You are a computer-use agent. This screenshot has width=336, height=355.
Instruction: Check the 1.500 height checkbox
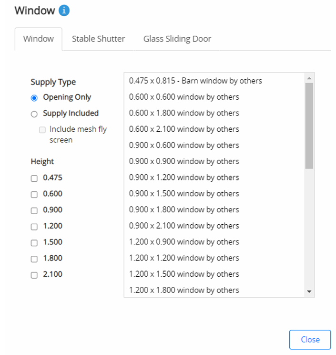[34, 243]
